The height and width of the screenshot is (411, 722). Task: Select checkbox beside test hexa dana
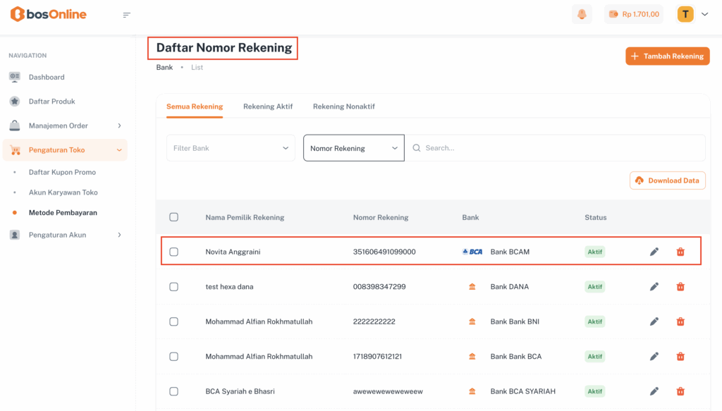(x=174, y=287)
